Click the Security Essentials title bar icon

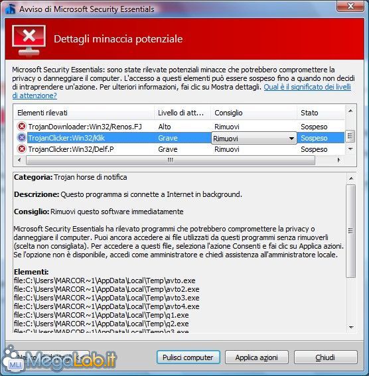11,9
